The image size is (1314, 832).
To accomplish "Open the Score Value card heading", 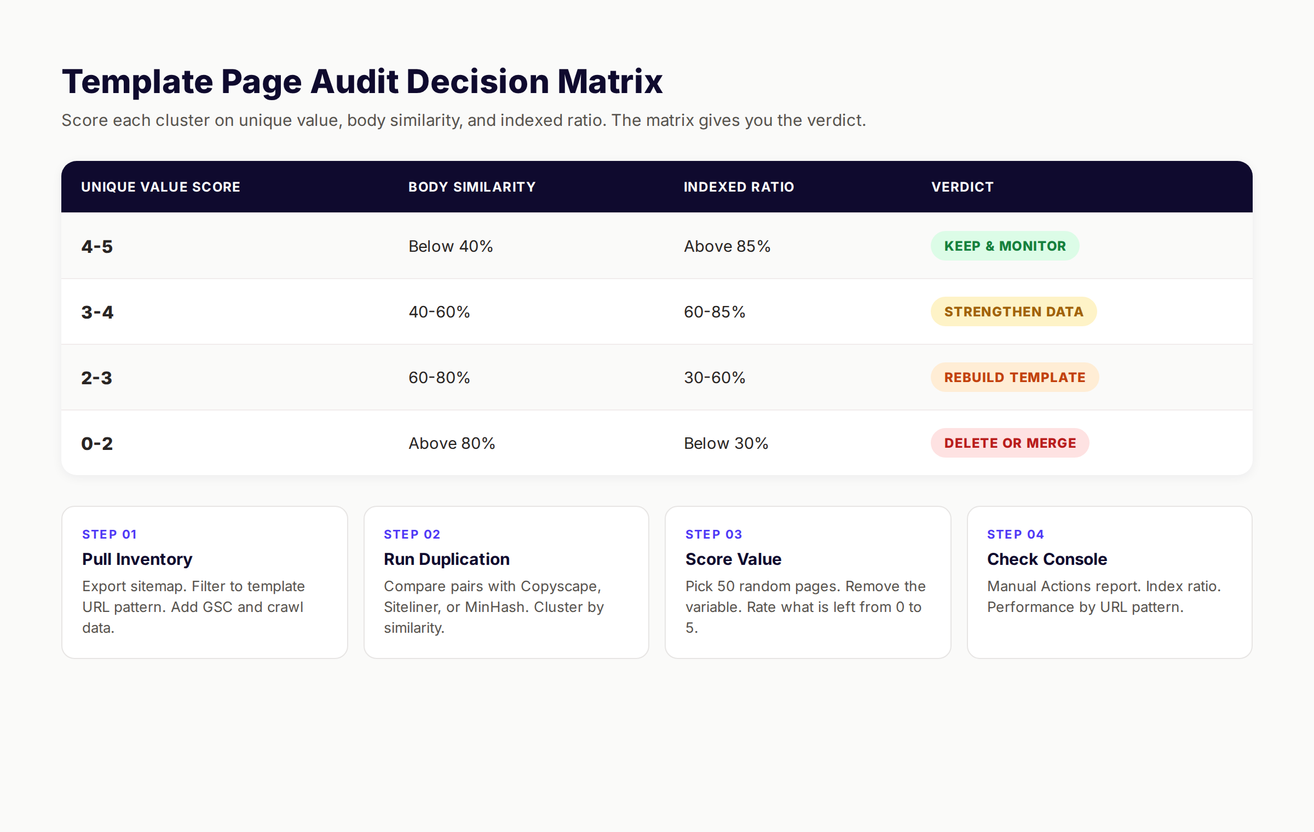I will pos(734,559).
